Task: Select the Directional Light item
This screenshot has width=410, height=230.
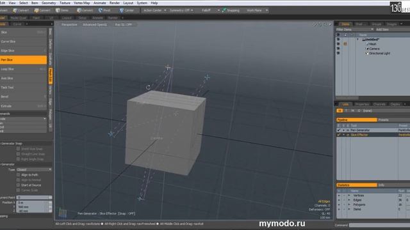Action: click(x=379, y=54)
